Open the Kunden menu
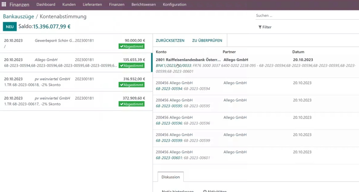The image size is (359, 192). point(69,4)
